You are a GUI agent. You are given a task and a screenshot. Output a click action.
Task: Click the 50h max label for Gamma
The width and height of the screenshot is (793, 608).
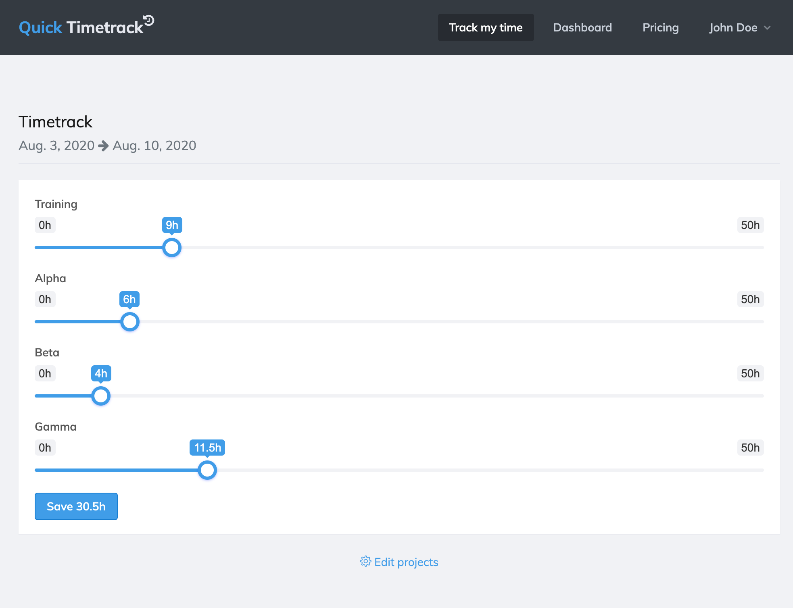point(750,448)
